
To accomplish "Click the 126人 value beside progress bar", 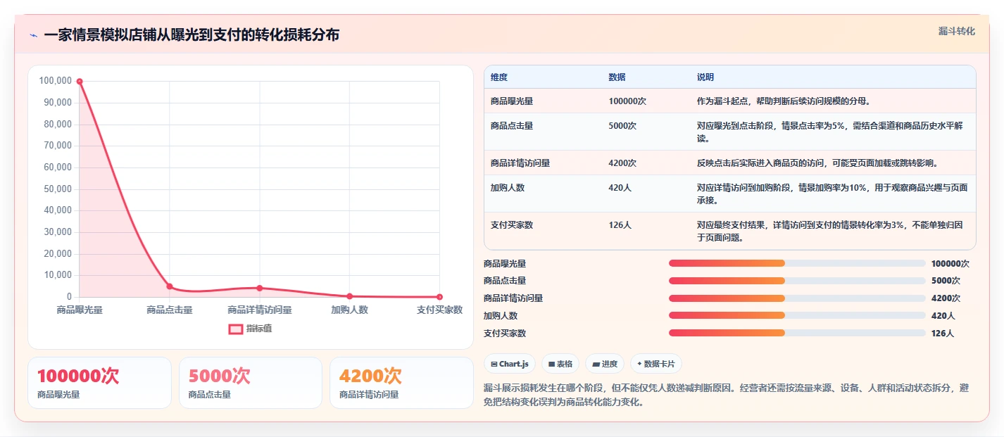I will coord(943,334).
